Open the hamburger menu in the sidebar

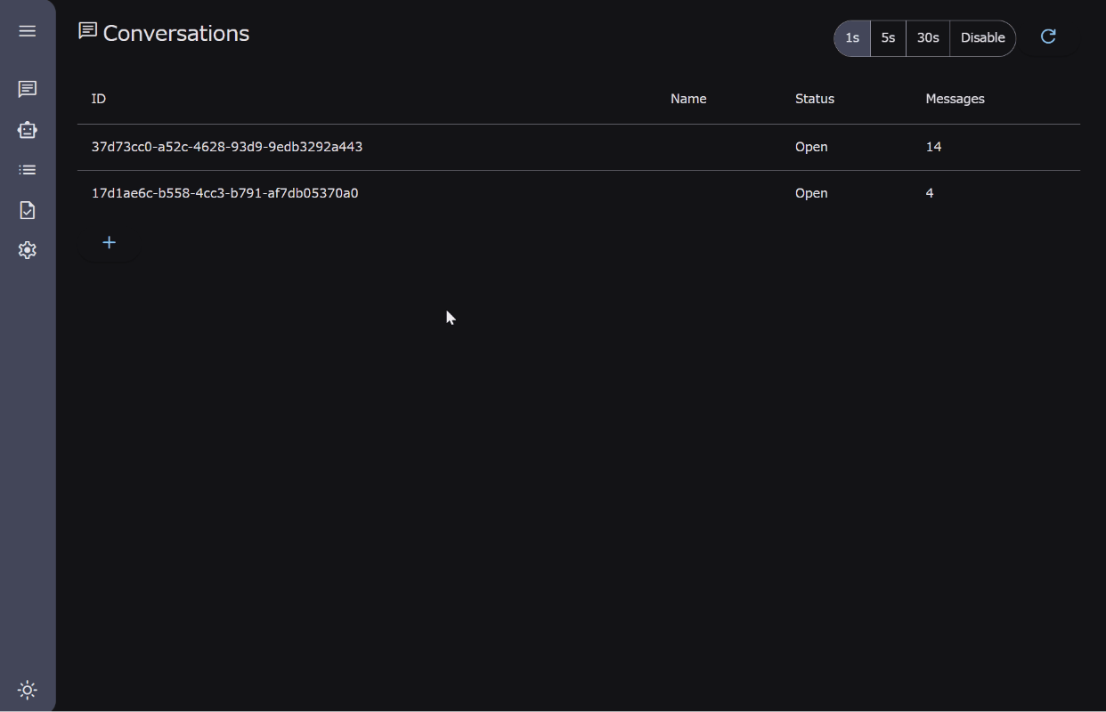28,31
